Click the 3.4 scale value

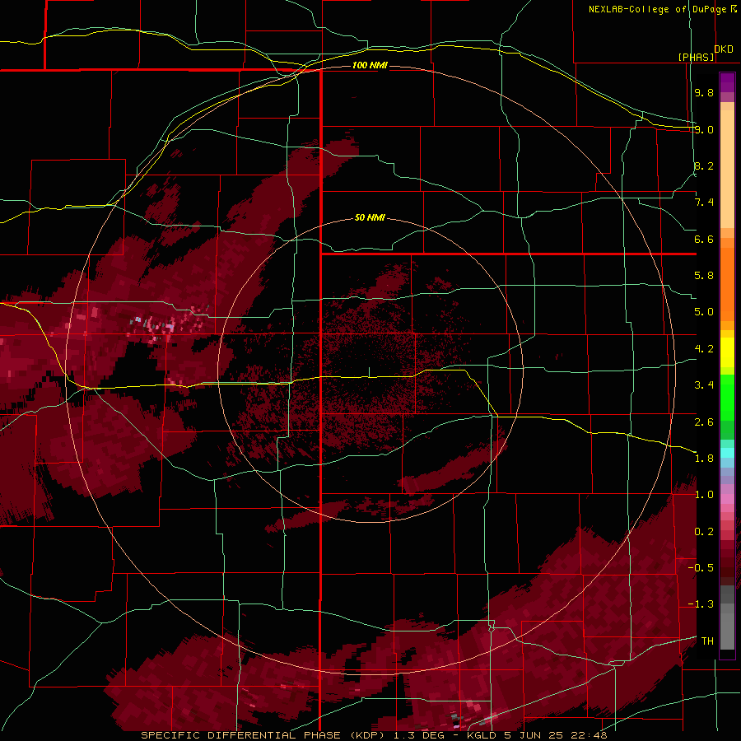tap(704, 385)
